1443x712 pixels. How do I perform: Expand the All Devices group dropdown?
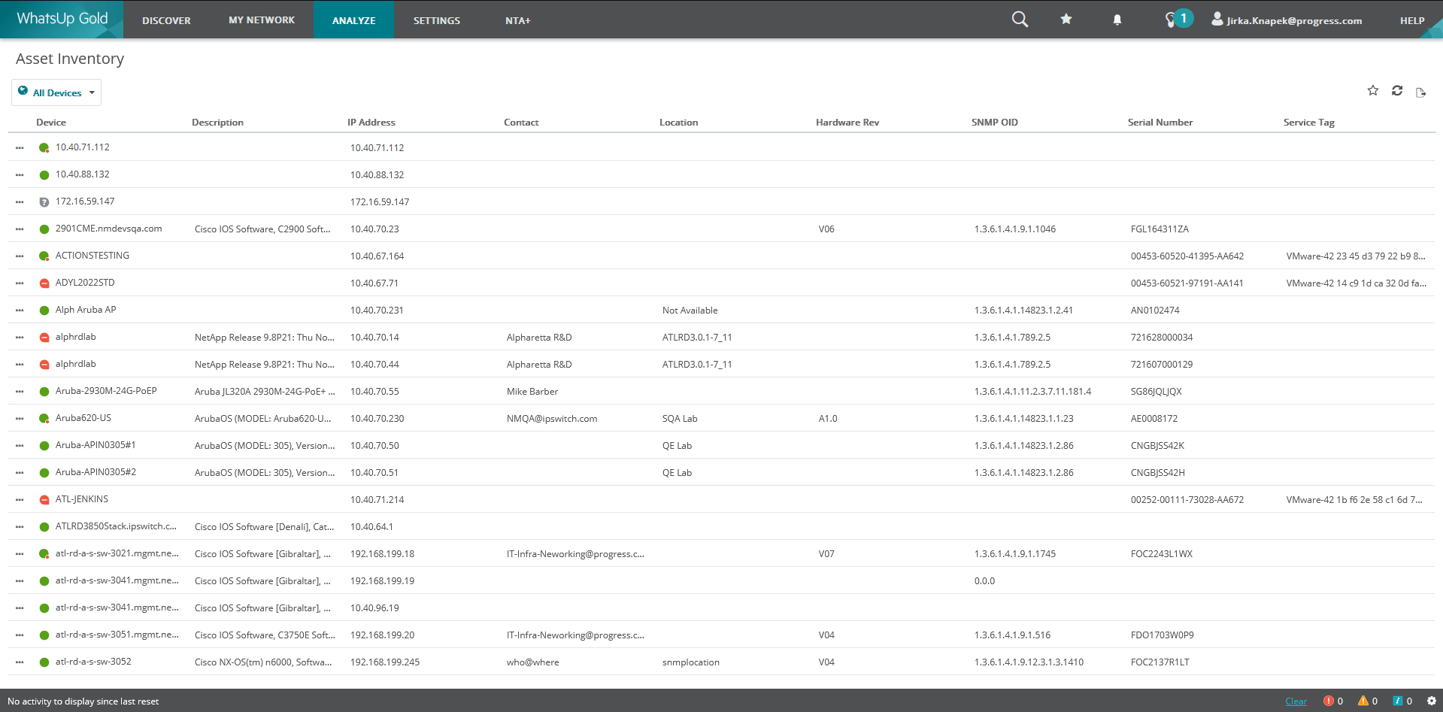coord(56,92)
